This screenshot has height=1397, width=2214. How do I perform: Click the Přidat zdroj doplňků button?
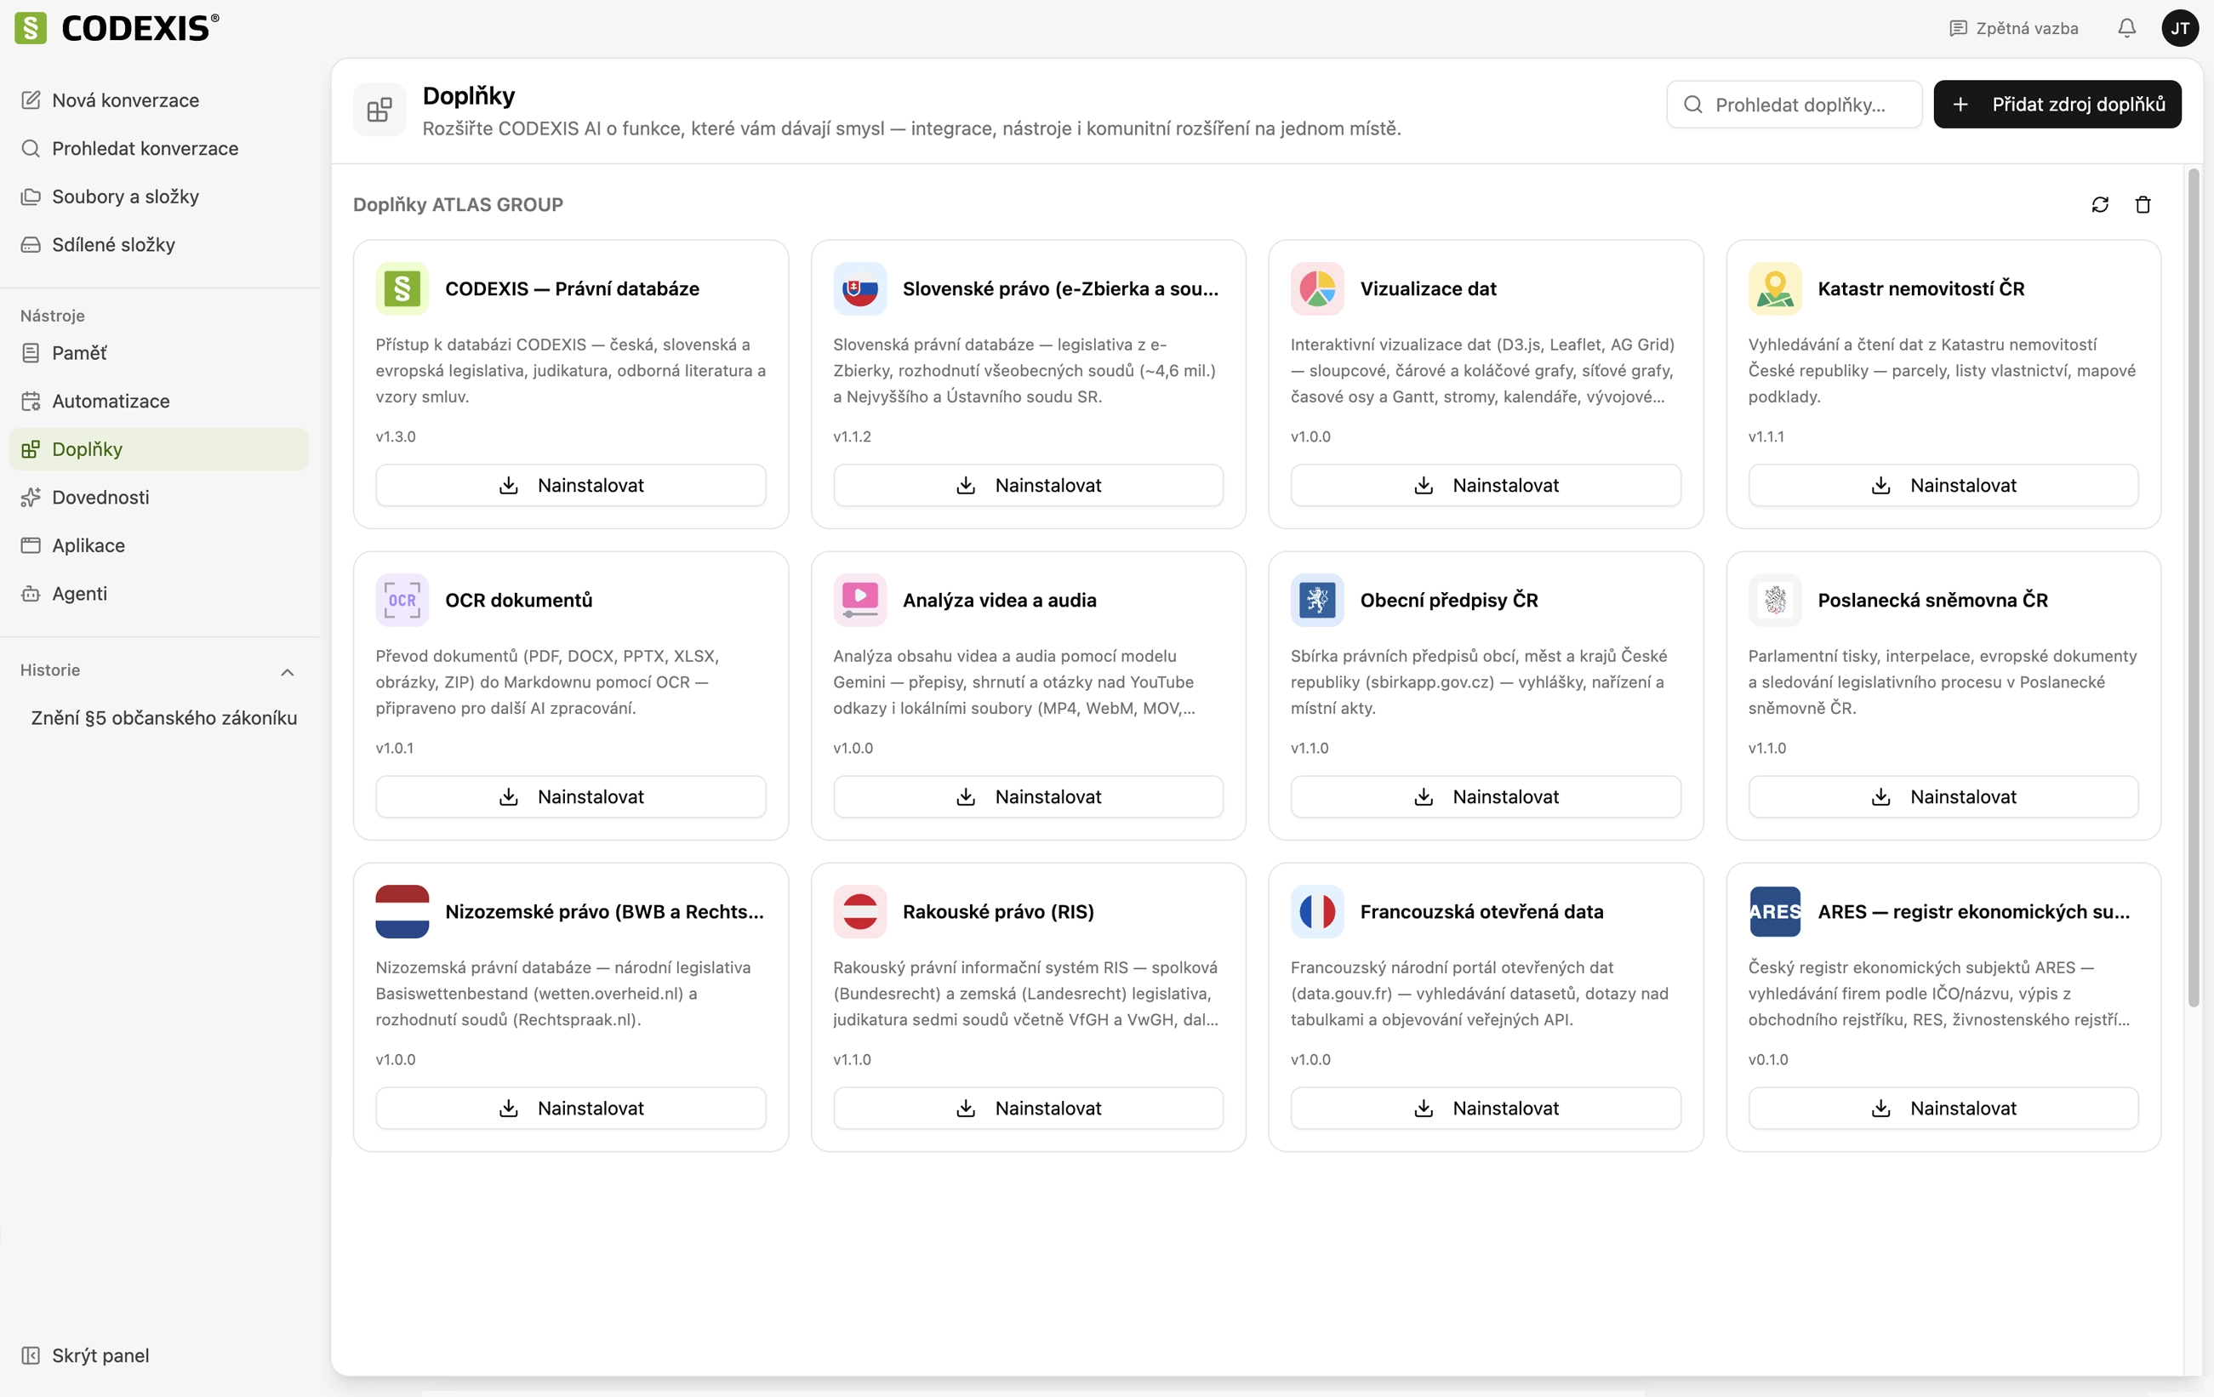point(2057,105)
